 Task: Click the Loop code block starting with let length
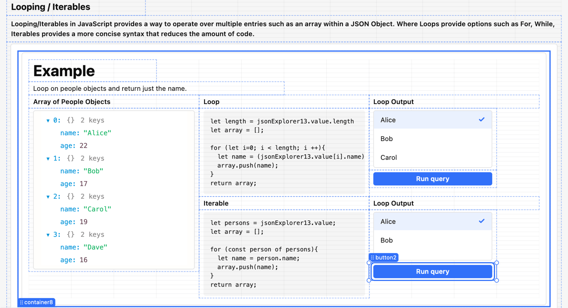pos(284,152)
